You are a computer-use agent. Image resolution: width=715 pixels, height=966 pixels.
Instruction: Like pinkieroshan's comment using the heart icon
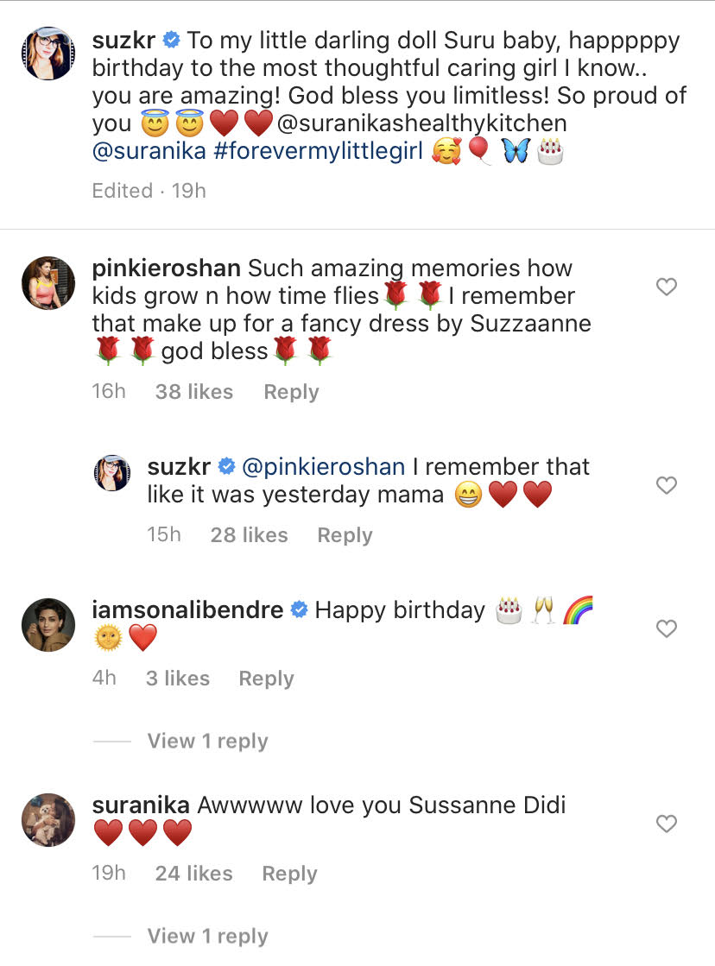pos(666,287)
